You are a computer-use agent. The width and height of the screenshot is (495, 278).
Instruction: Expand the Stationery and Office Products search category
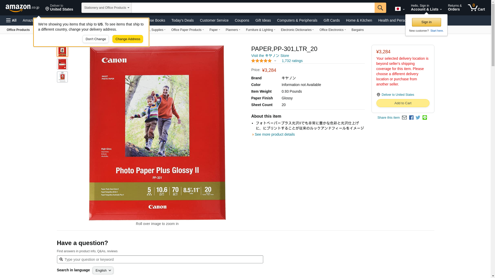(106, 8)
